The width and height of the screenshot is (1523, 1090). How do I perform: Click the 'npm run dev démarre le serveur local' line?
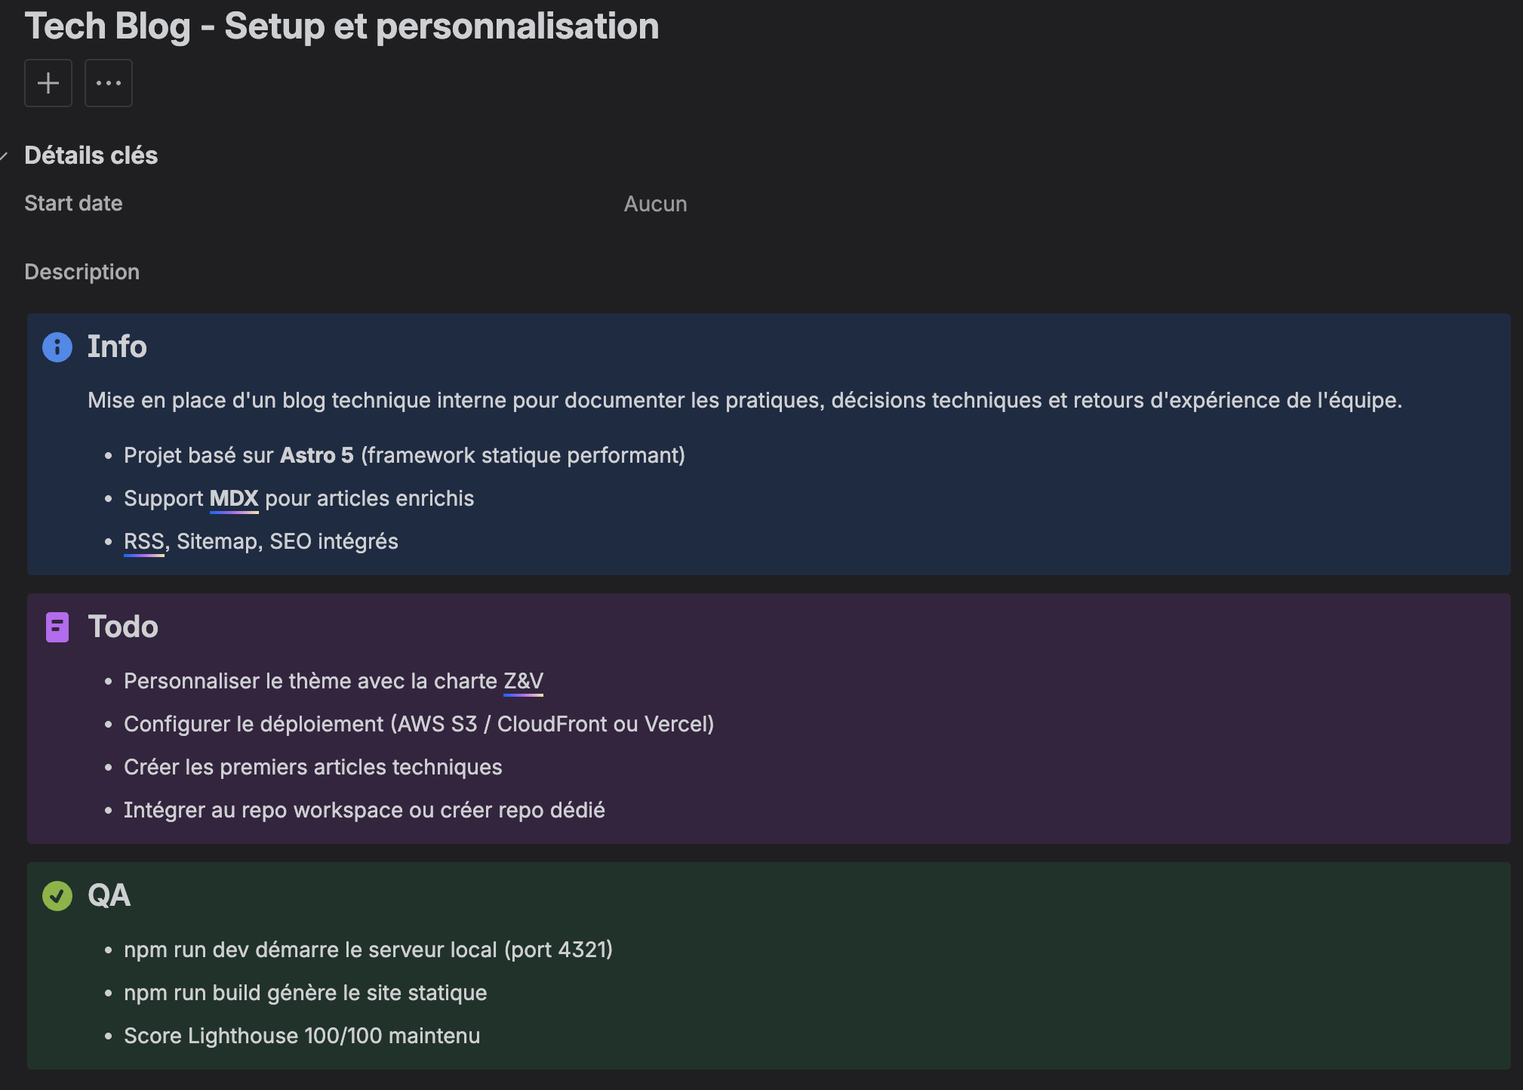368,950
